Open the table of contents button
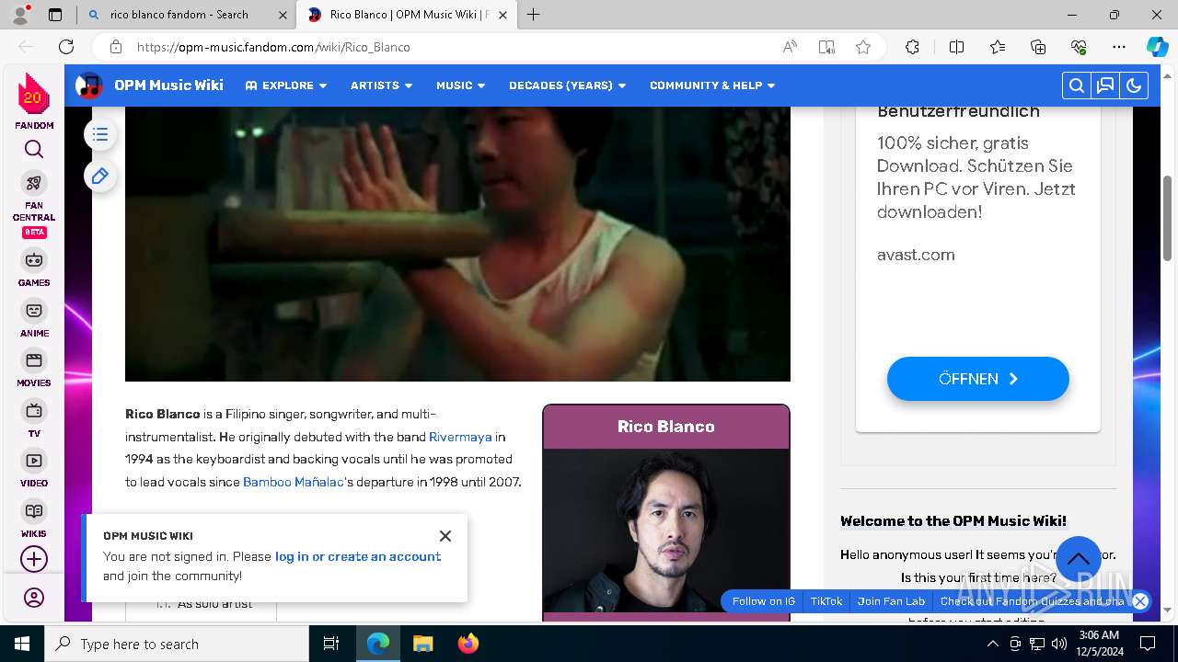The image size is (1178, 662). click(100, 135)
